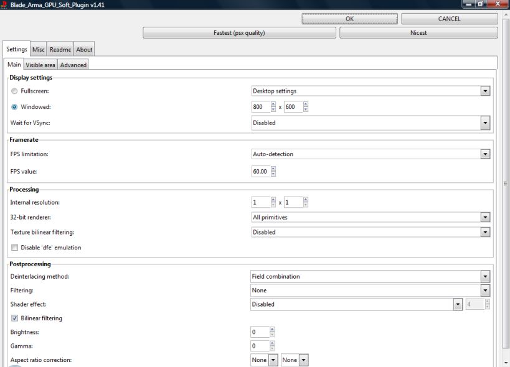Enable the Disable 'dfe' emulation checkbox
The width and height of the screenshot is (510, 367).
[x=14, y=248]
